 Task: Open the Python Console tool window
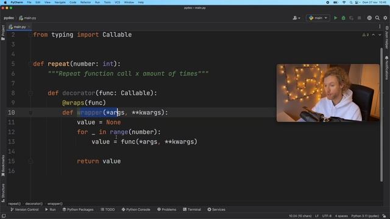pyautogui.click(x=136, y=209)
